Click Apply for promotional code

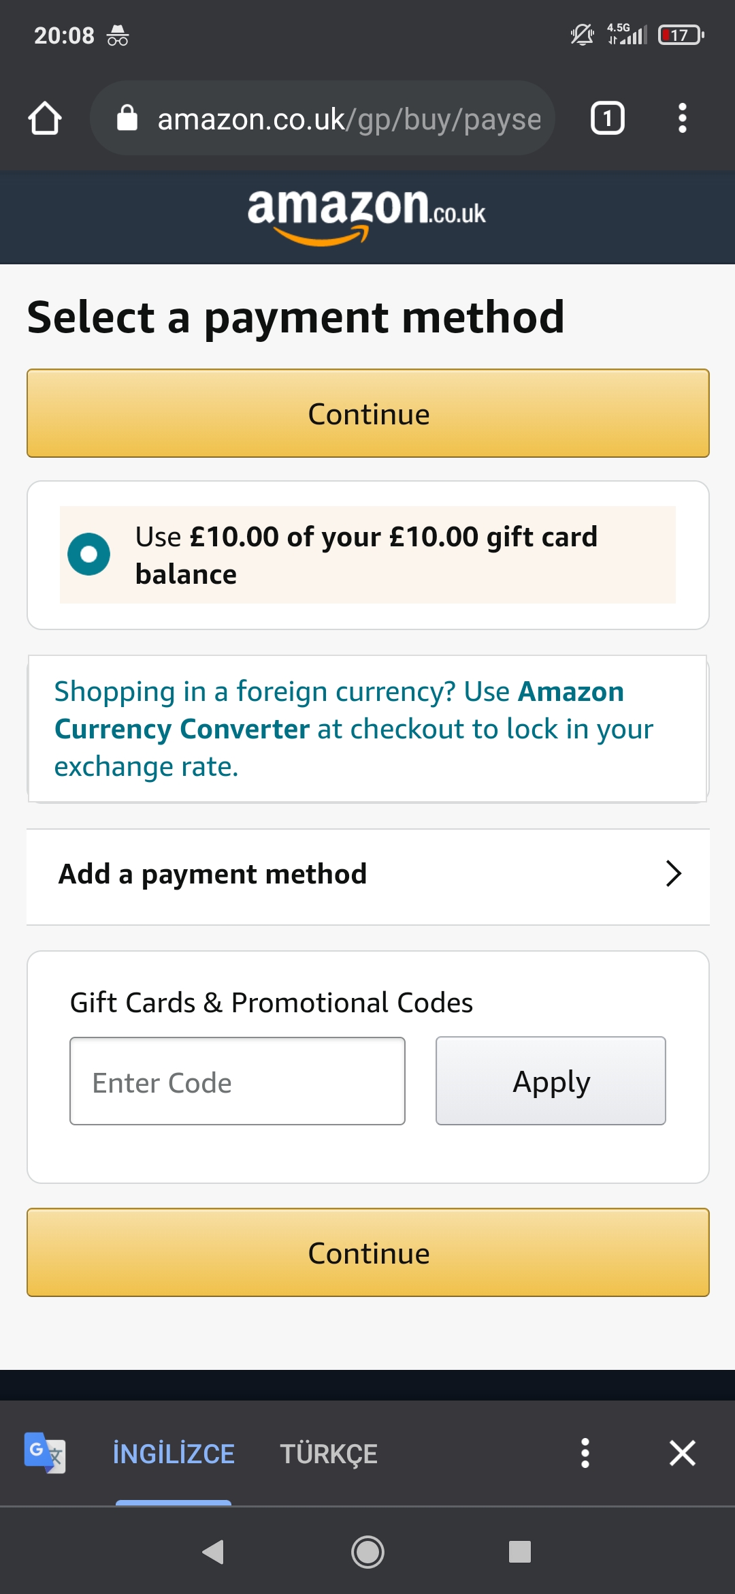[551, 1081]
